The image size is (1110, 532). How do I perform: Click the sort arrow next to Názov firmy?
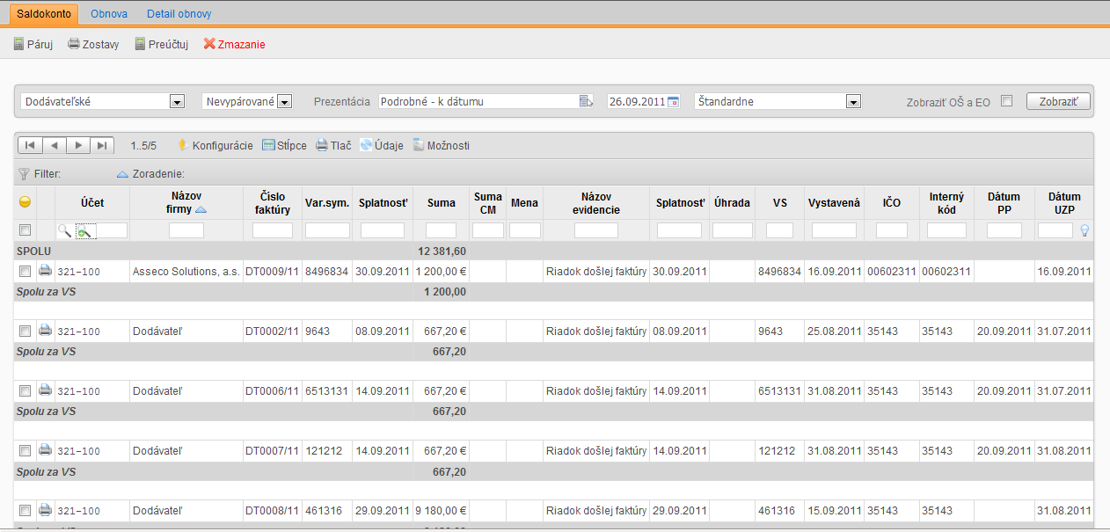[x=201, y=210]
